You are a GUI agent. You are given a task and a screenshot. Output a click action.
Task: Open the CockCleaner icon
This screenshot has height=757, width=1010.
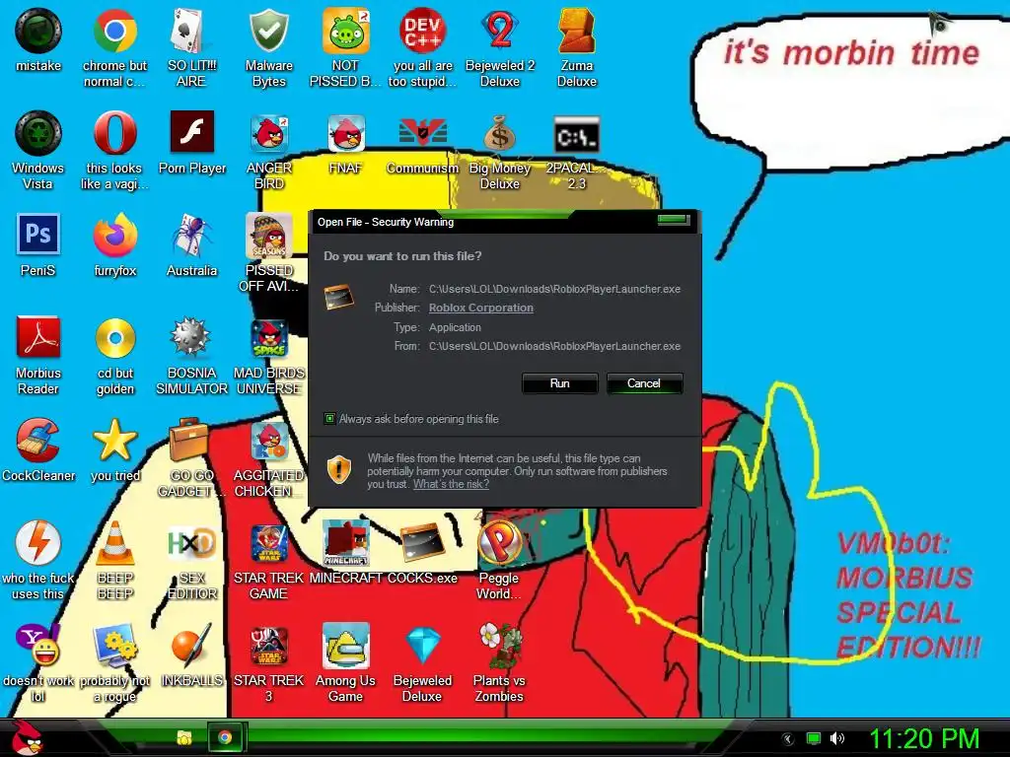pyautogui.click(x=38, y=441)
